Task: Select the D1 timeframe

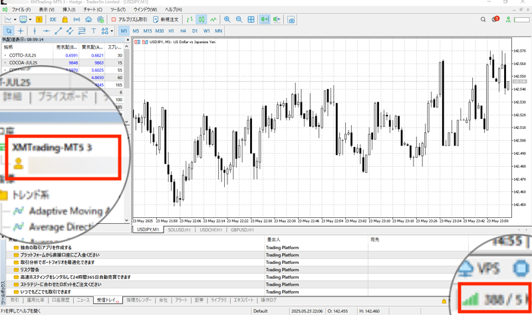Action: point(195,31)
